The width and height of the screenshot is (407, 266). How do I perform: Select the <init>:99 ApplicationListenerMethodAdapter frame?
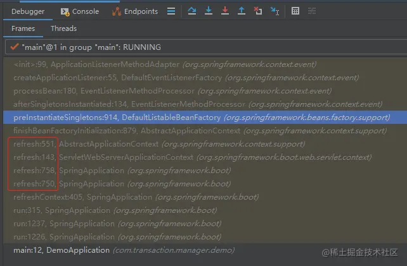(x=205, y=64)
